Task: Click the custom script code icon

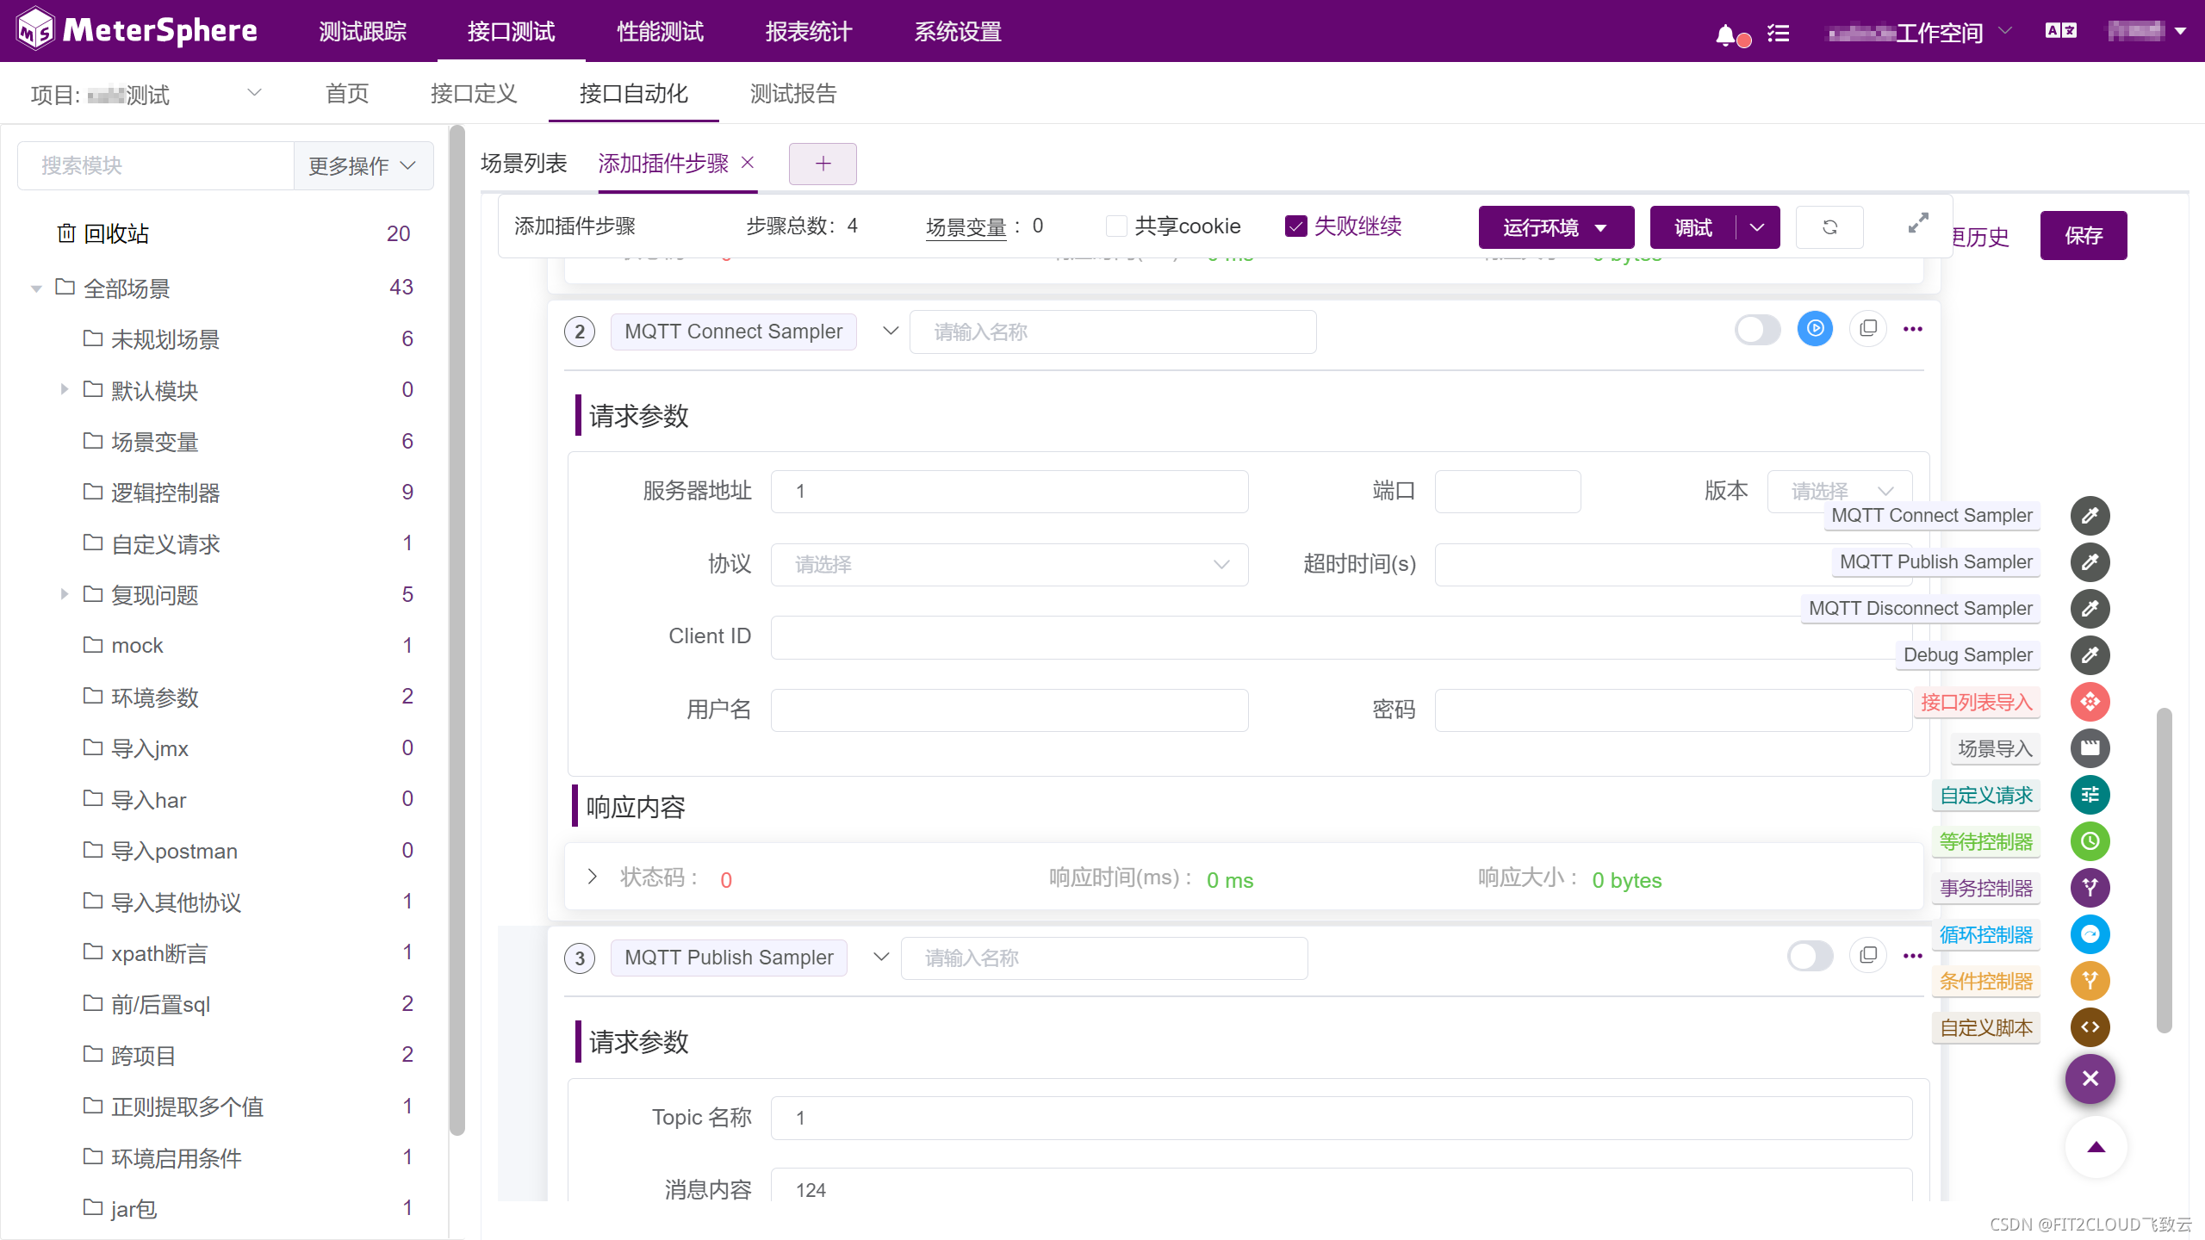Action: pyautogui.click(x=2090, y=1027)
